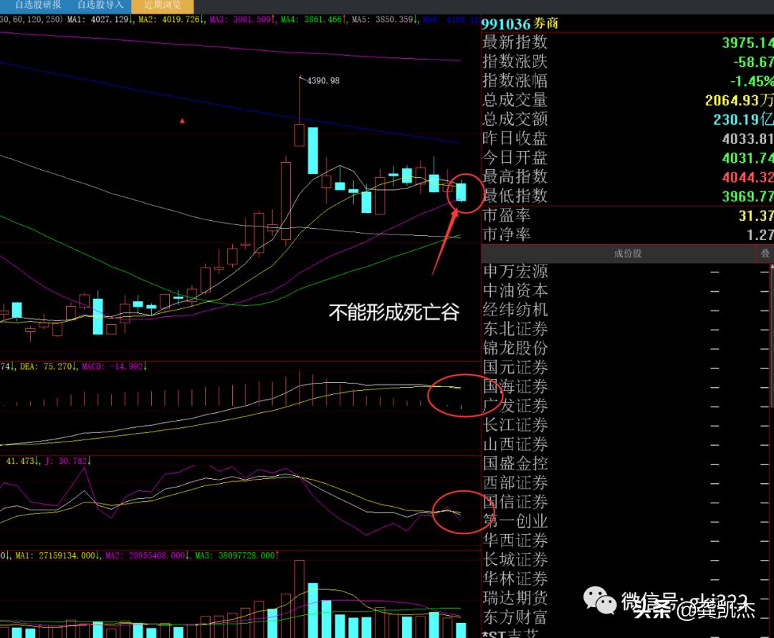
Task: Click the DEA: 75.270 indicator label
Action: point(47,366)
